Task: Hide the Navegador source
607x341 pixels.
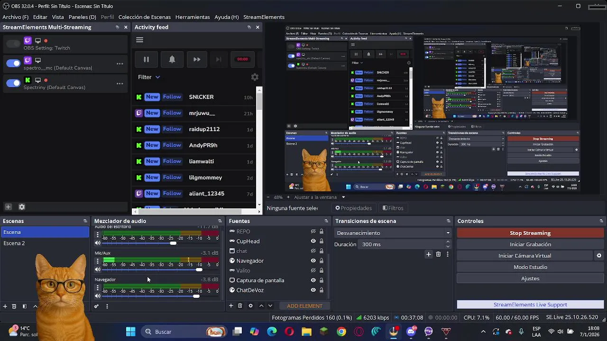Action: (313, 260)
